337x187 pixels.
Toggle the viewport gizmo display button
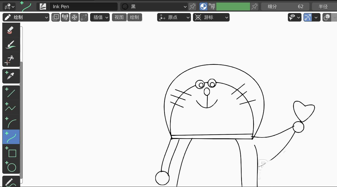307,17
